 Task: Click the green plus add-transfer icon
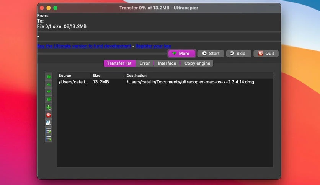point(49,107)
